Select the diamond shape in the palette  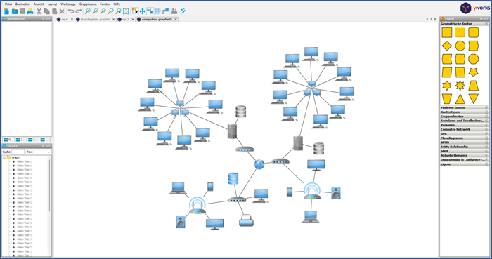click(x=447, y=46)
